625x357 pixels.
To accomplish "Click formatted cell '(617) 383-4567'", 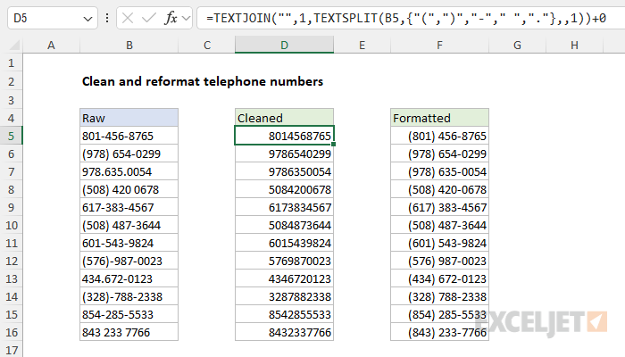I will (439, 208).
